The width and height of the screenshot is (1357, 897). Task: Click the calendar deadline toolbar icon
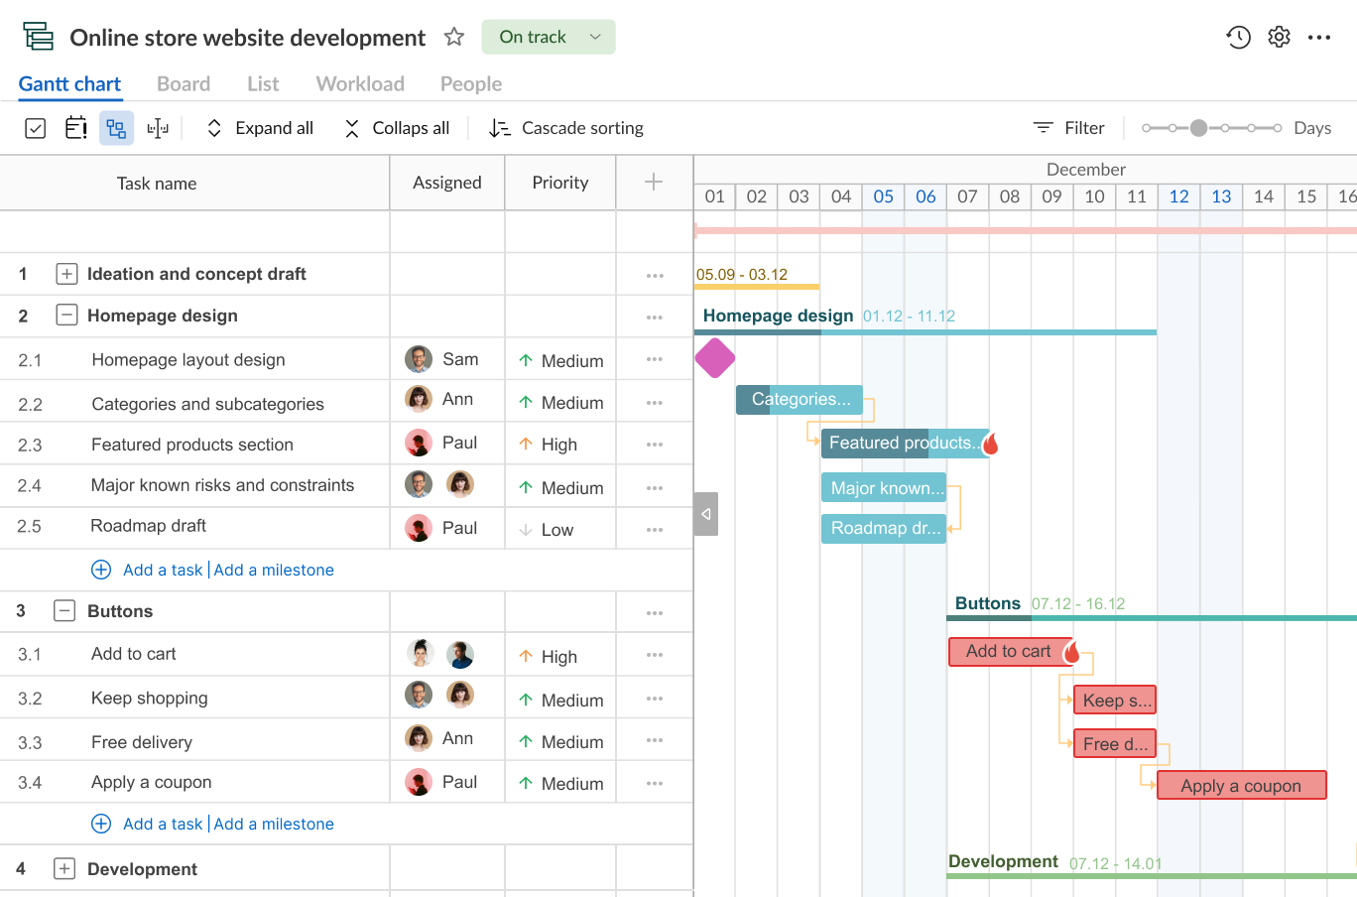point(75,128)
